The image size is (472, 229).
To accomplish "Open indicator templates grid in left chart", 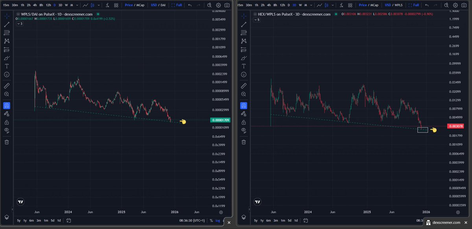I will coord(116,5).
